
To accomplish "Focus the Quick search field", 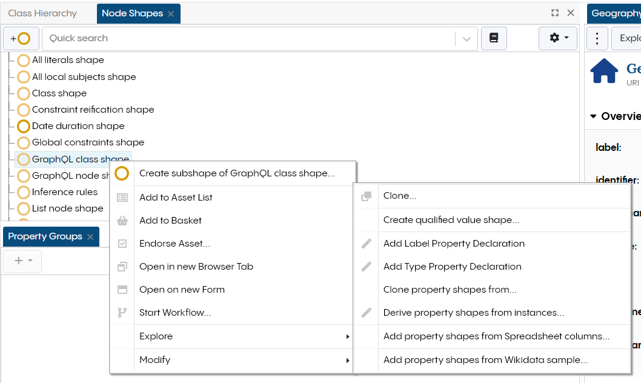I will click(248, 38).
